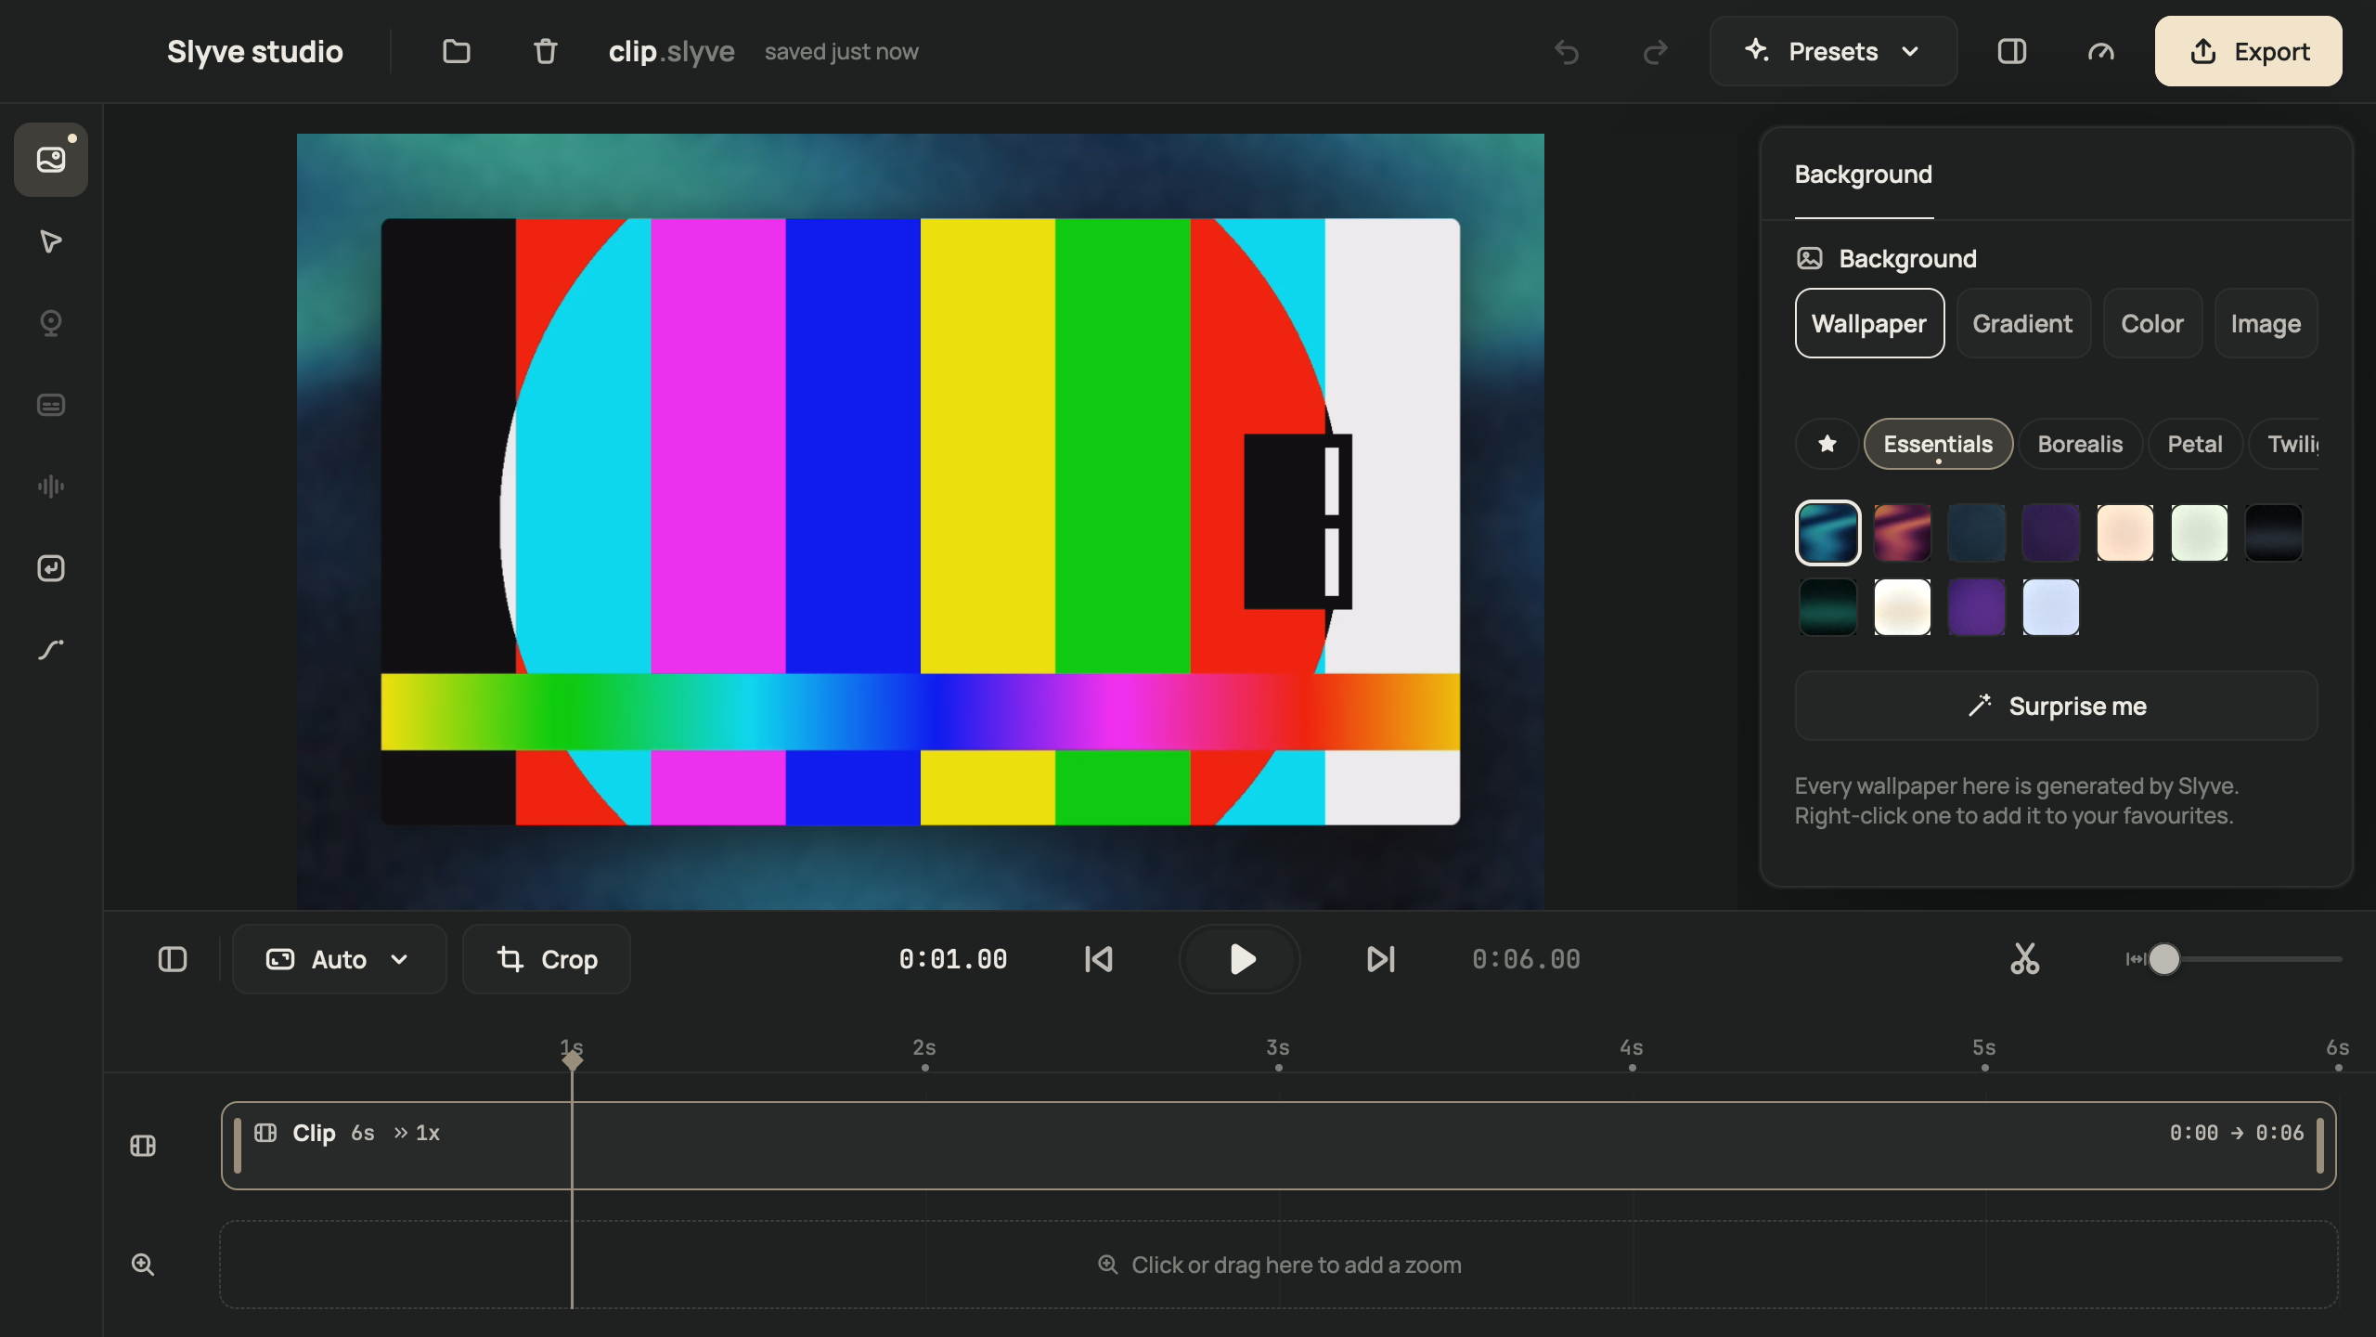Choose the Wallpaper background type
This screenshot has width=2376, height=1337.
click(x=1869, y=323)
